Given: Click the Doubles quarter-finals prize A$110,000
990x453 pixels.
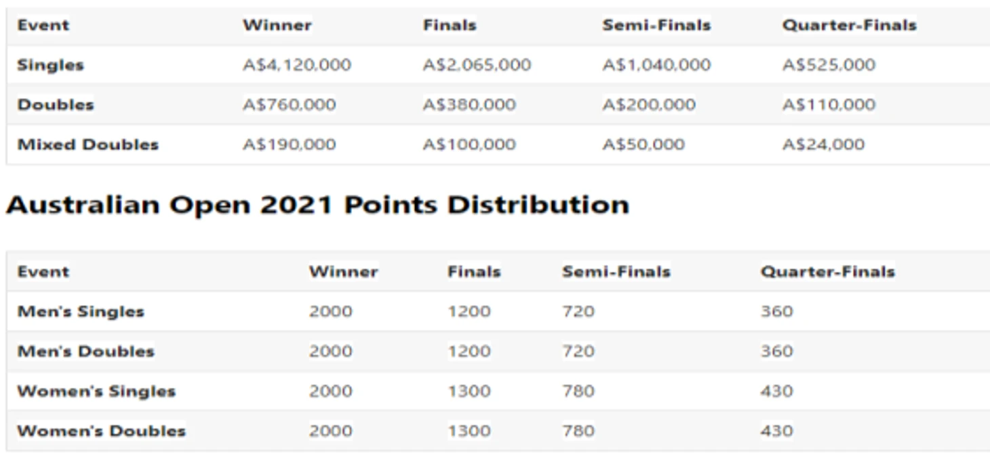Looking at the screenshot, I should (x=829, y=105).
